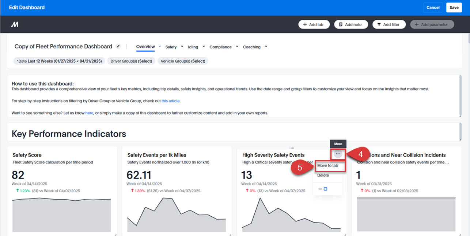Click the Near Collision Incidents chart
Viewport: 470px width, 236px height.
coord(406,215)
